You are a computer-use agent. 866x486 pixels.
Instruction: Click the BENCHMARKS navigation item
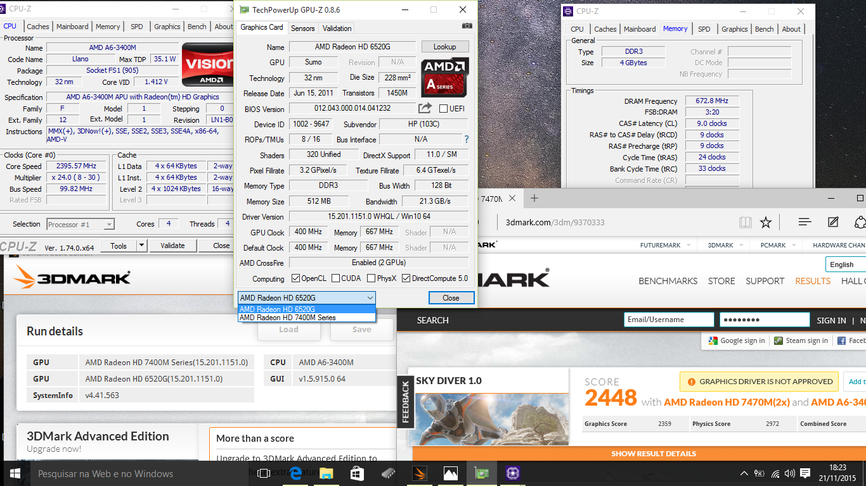[x=668, y=281]
